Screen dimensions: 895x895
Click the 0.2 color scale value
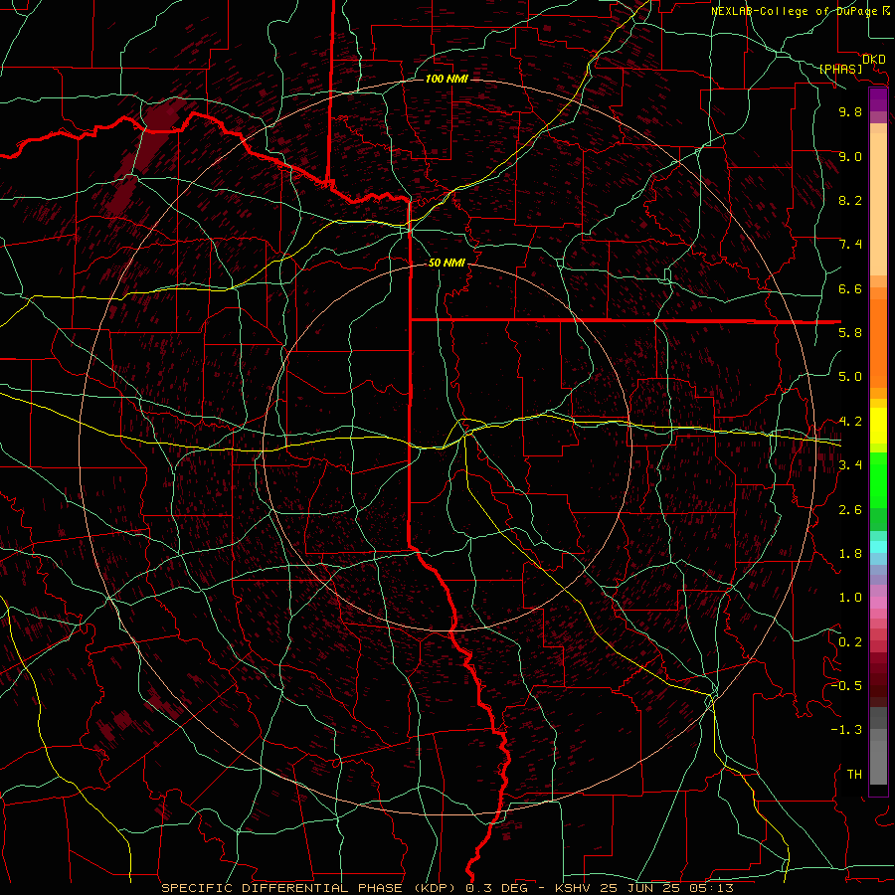coord(850,642)
